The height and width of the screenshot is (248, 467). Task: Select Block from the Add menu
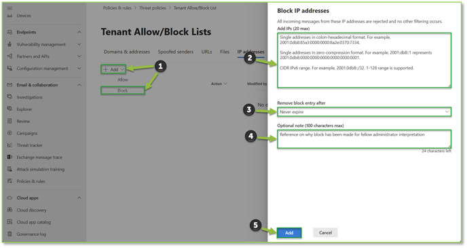click(x=123, y=90)
